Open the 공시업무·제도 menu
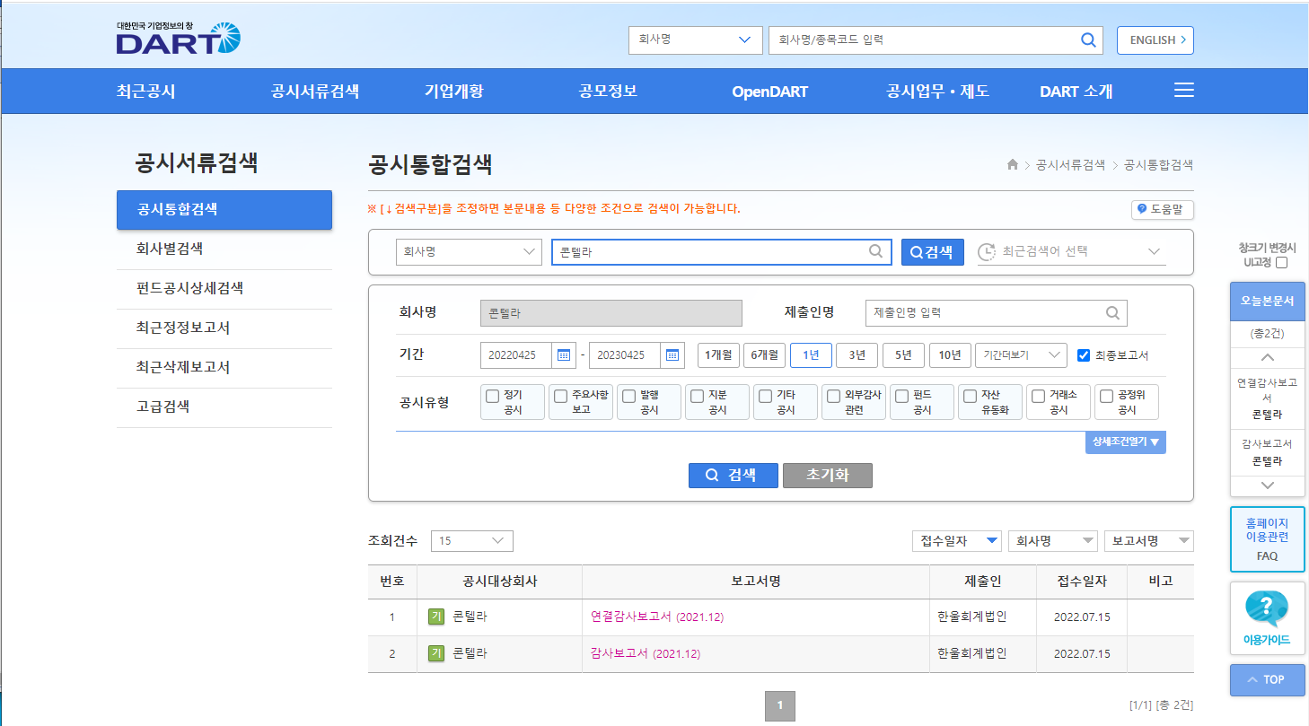This screenshot has width=1309, height=726. (937, 91)
